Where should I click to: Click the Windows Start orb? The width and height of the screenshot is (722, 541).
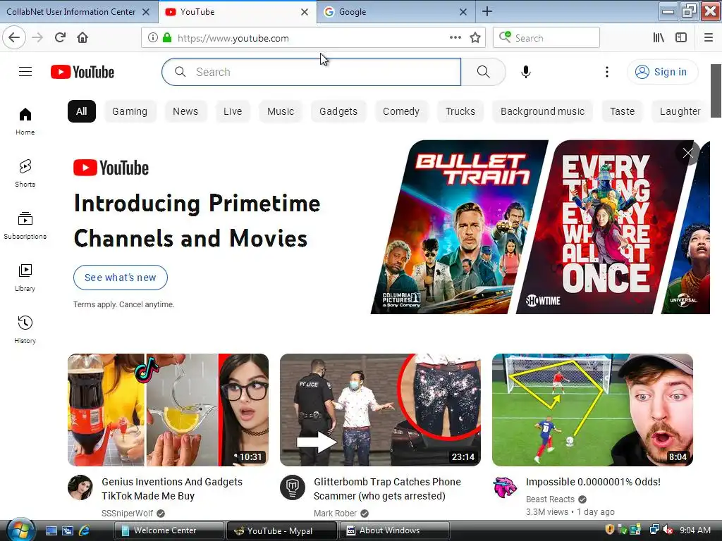(x=20, y=530)
